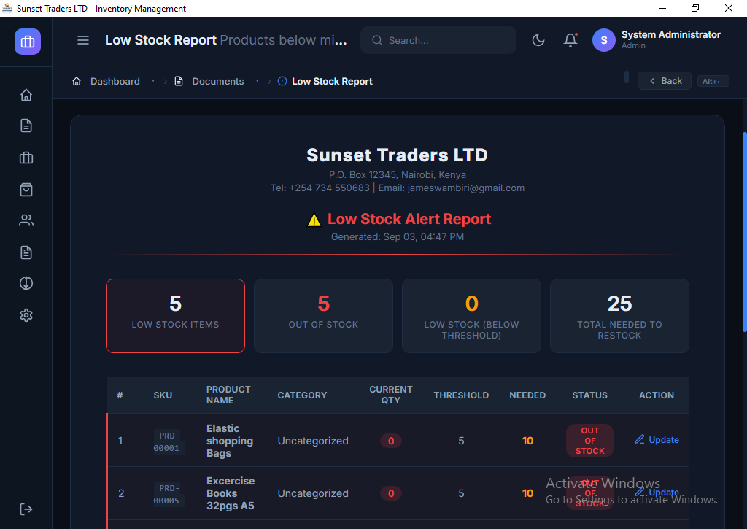The height and width of the screenshot is (529, 747).
Task: Click the Threshold column header
Action: [x=461, y=395]
